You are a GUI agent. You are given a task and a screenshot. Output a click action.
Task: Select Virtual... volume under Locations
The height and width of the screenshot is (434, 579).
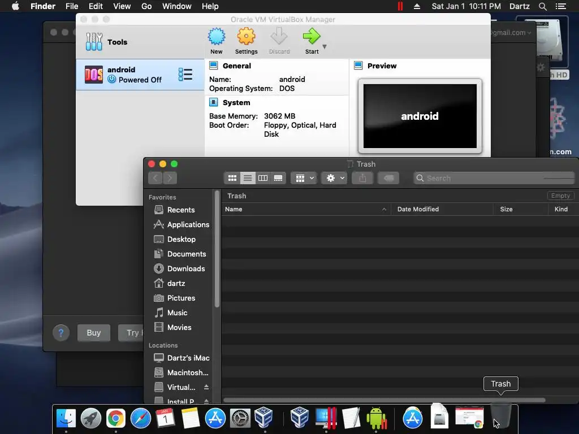coord(175,387)
